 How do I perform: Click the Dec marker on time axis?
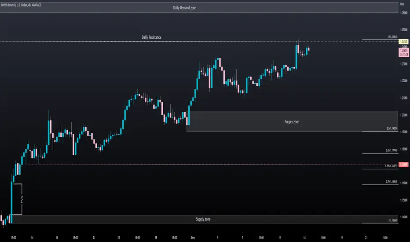point(193,238)
